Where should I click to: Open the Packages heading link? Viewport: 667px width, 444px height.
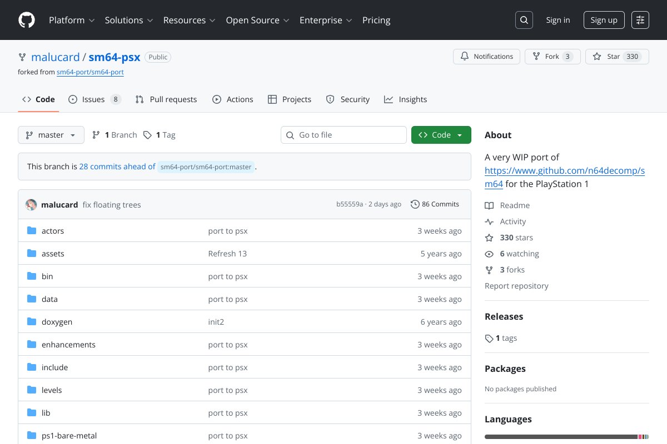tap(505, 369)
